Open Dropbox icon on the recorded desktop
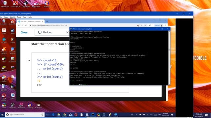 pos(13,96)
